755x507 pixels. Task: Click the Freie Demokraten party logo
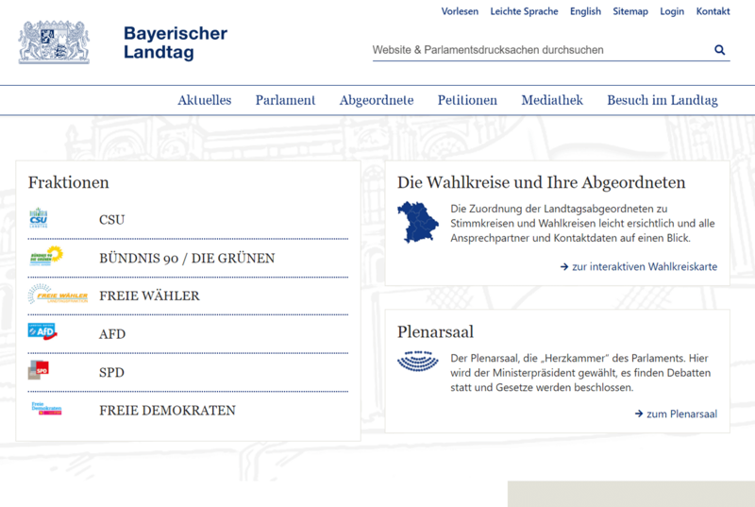point(46,408)
